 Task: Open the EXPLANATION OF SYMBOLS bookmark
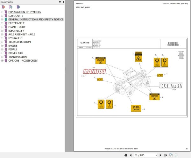click(x=25, y=12)
